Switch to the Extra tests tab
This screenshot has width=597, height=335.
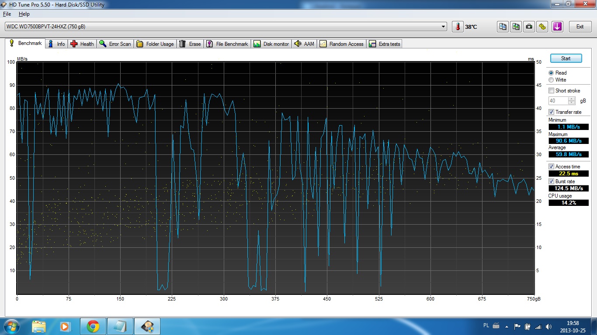coord(385,44)
